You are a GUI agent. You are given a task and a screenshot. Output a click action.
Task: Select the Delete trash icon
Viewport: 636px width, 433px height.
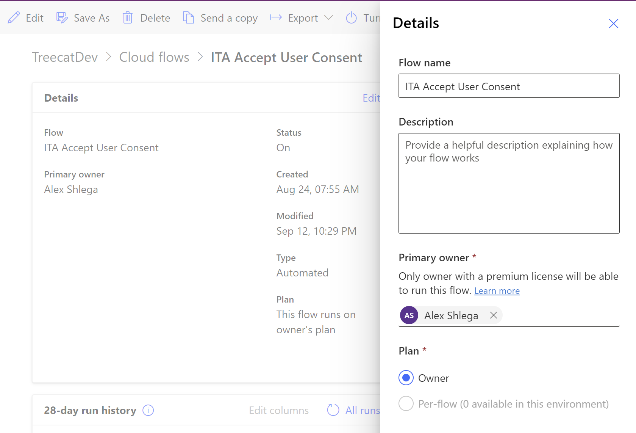[x=128, y=17]
